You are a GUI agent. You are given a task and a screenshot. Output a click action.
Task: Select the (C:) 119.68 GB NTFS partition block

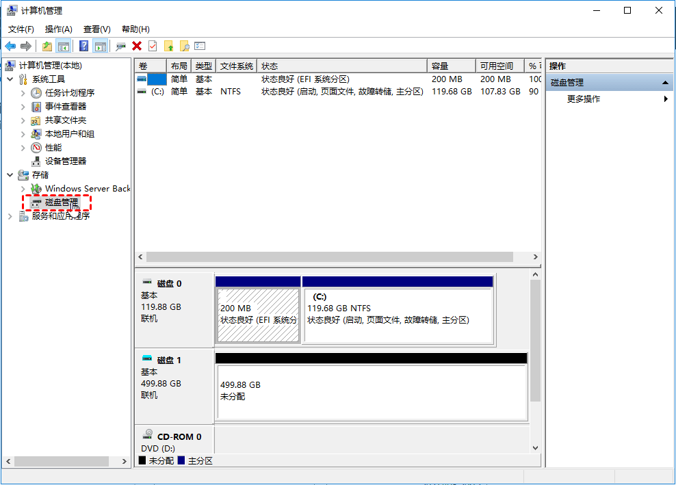(398, 315)
